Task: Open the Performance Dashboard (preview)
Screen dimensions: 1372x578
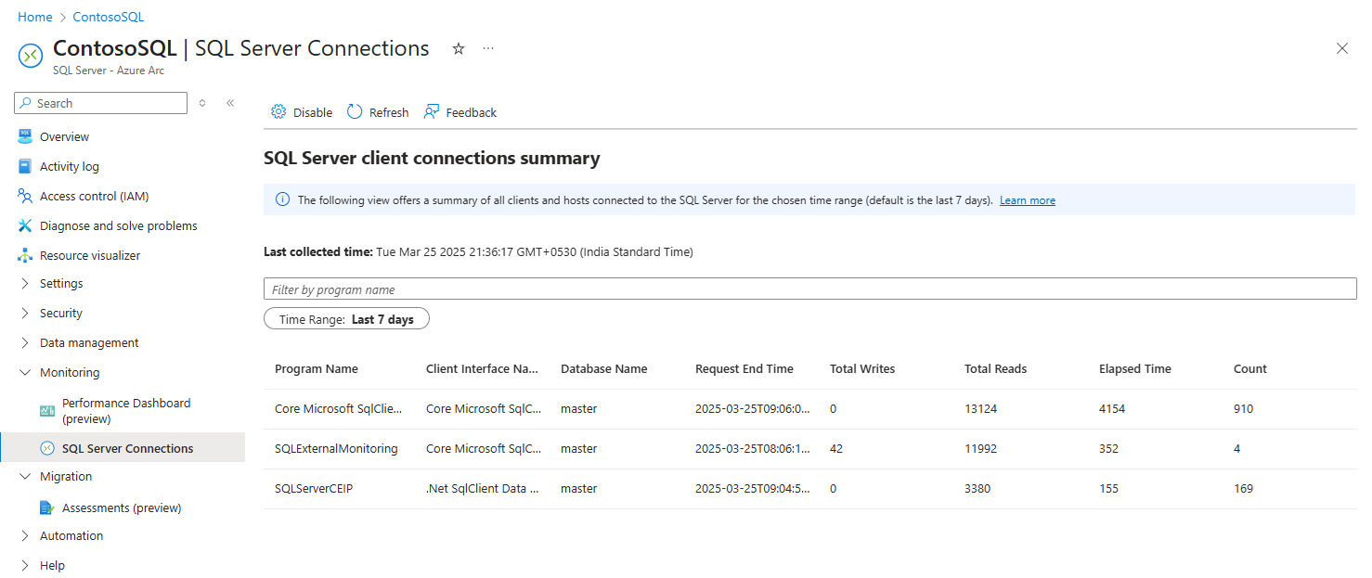Action: pos(126,409)
